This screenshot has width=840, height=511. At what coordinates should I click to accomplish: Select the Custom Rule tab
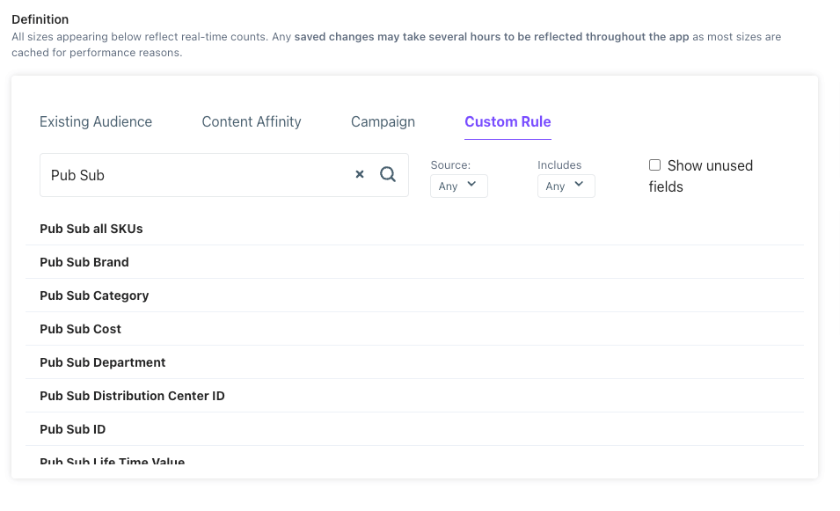pyautogui.click(x=508, y=122)
